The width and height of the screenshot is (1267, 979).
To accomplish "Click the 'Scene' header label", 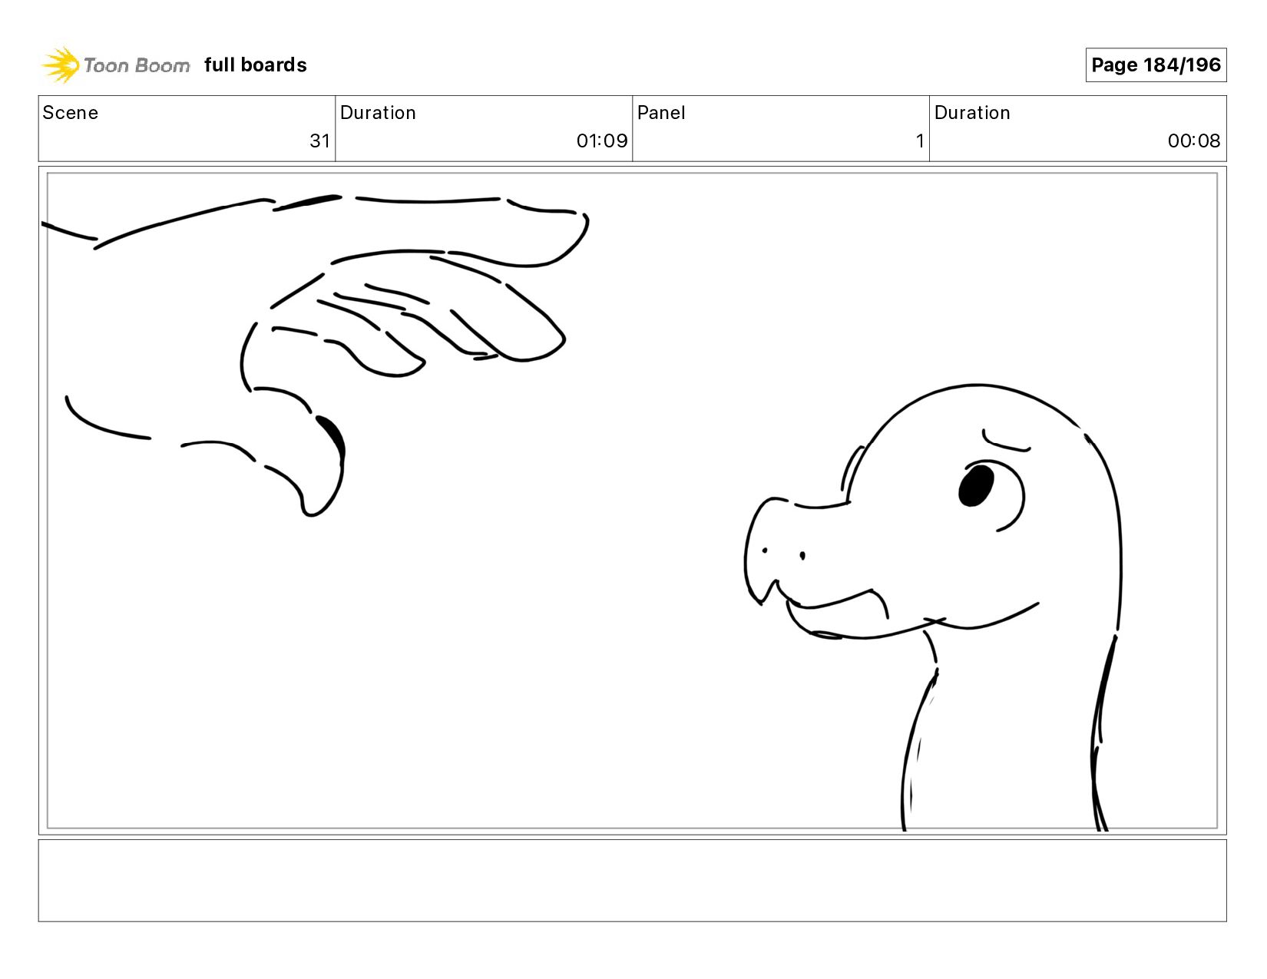I will pos(71,113).
